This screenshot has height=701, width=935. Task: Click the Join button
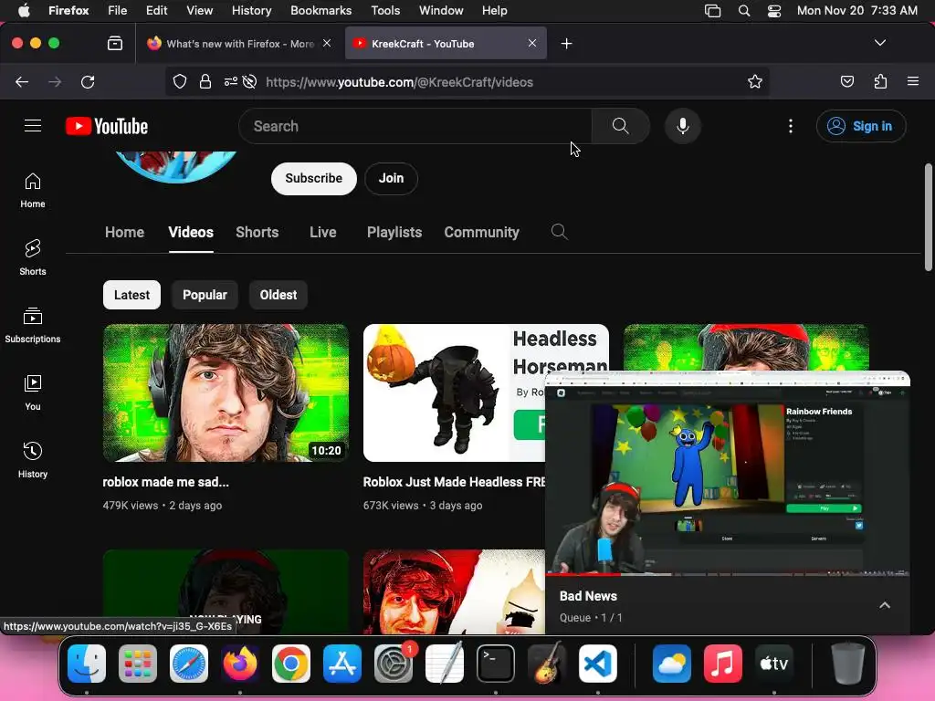[391, 178]
